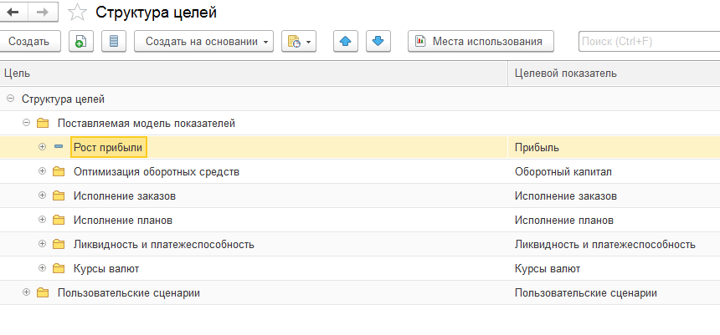
Task: Open the folder reports dropdown icon
Action: pos(299,41)
